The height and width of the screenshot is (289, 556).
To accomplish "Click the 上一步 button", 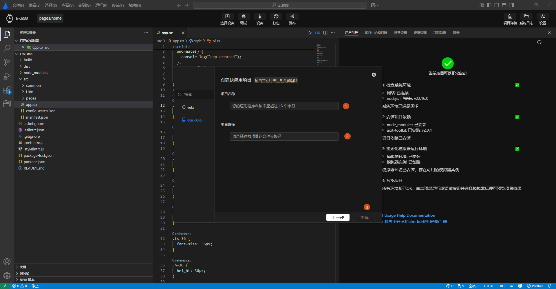I will pos(338,218).
